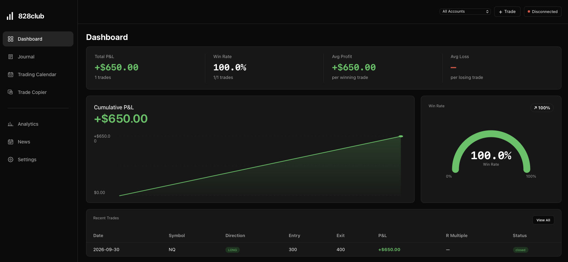
Task: Click the Win Rate 100.0% stat value
Action: coord(230,67)
